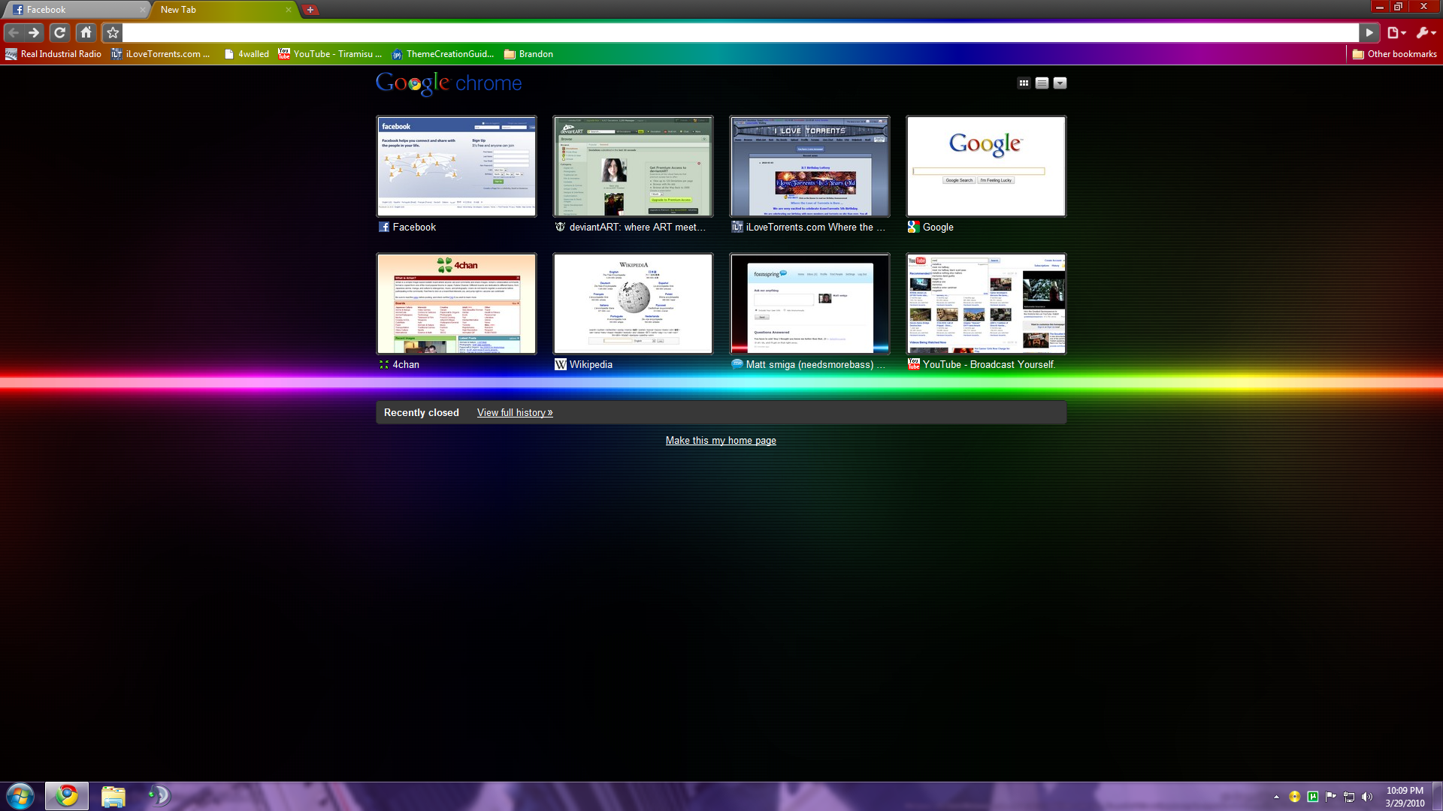Viewport: 1443px width, 811px height.
Task: Open the formspring Matt smiga thumbnail
Action: coord(809,303)
